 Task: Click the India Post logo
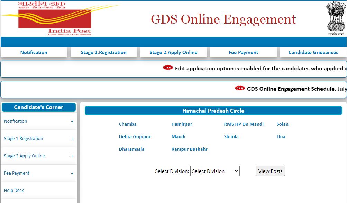tap(60, 18)
